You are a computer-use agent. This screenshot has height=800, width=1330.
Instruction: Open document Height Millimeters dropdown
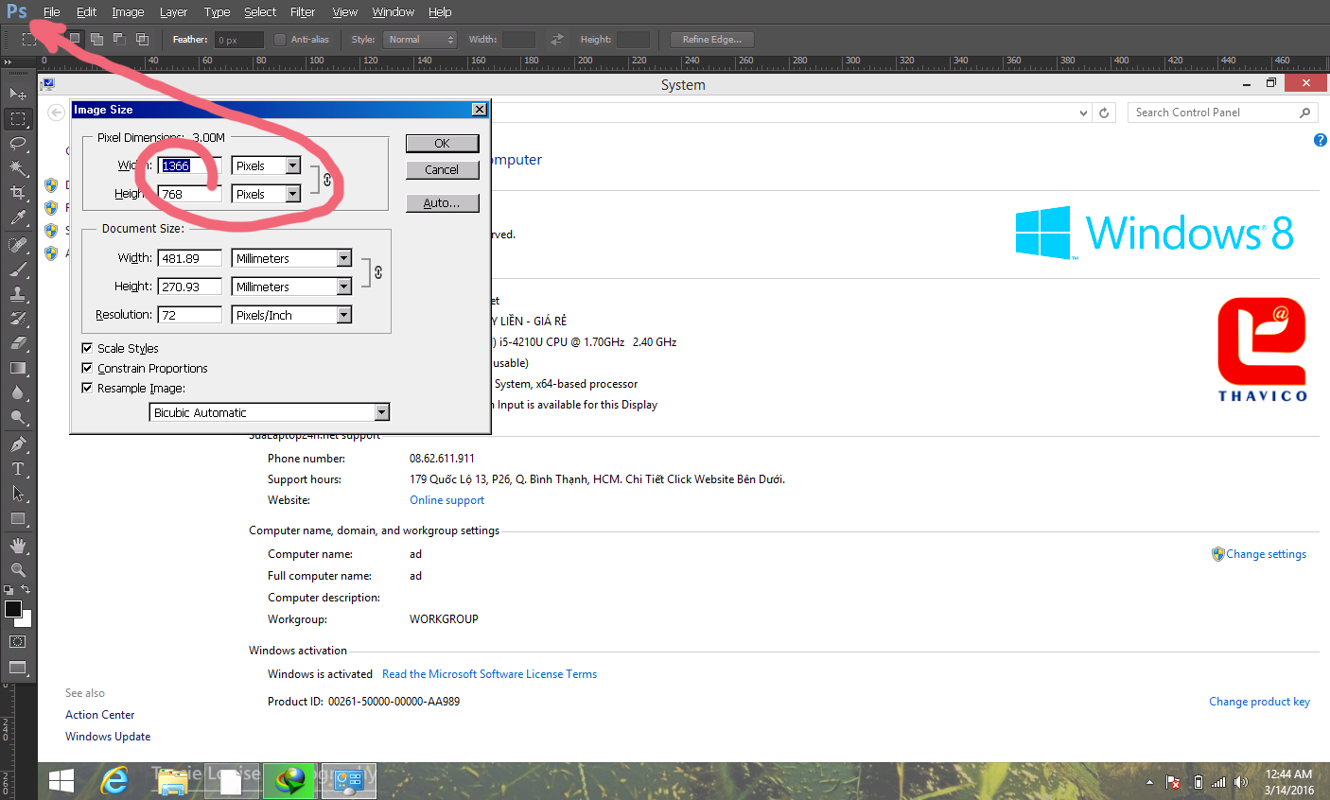pyautogui.click(x=291, y=287)
